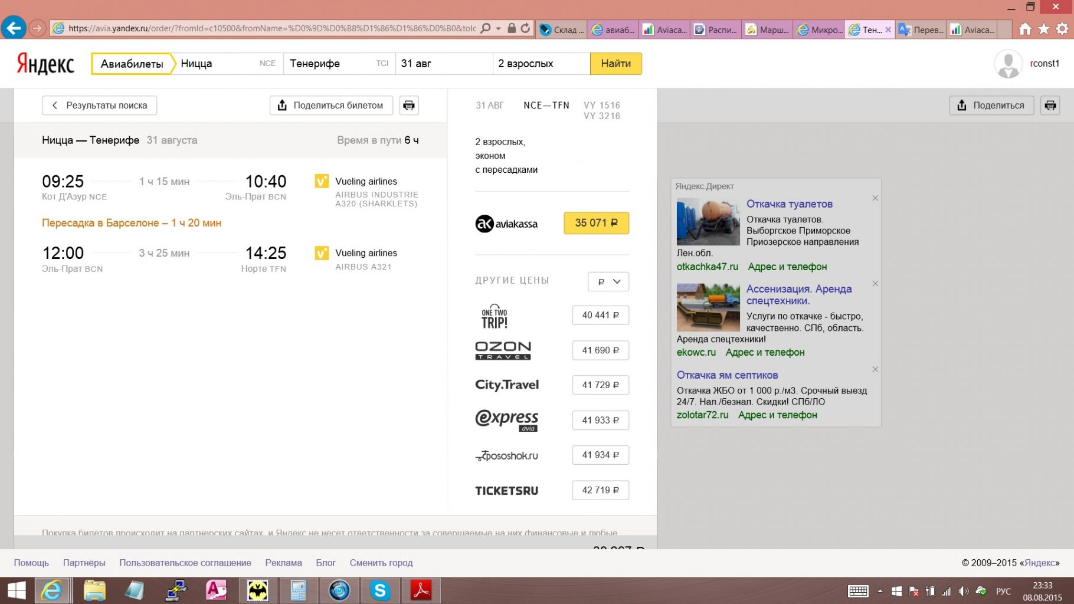
Task: Click the aviakassa logo
Action: pyautogui.click(x=506, y=224)
